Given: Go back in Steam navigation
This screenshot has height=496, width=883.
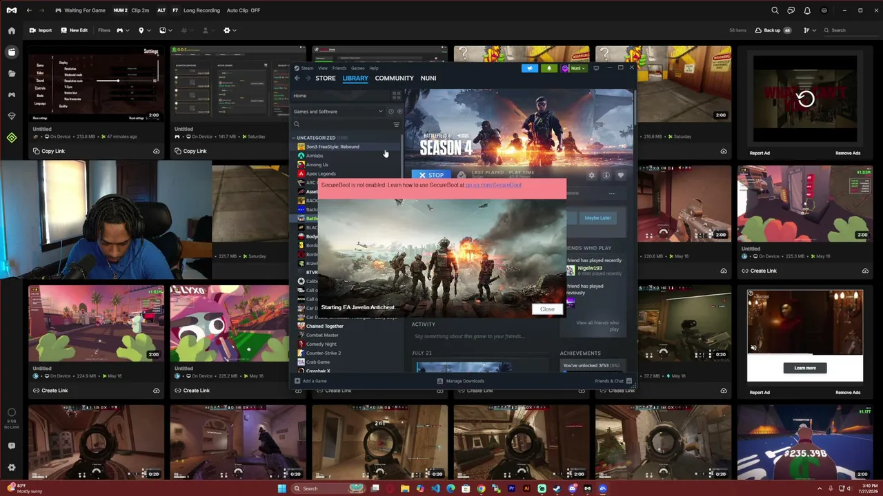Looking at the screenshot, I should (297, 78).
